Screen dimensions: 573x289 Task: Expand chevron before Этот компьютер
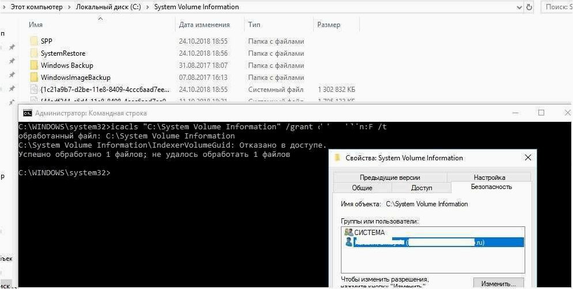(5, 7)
